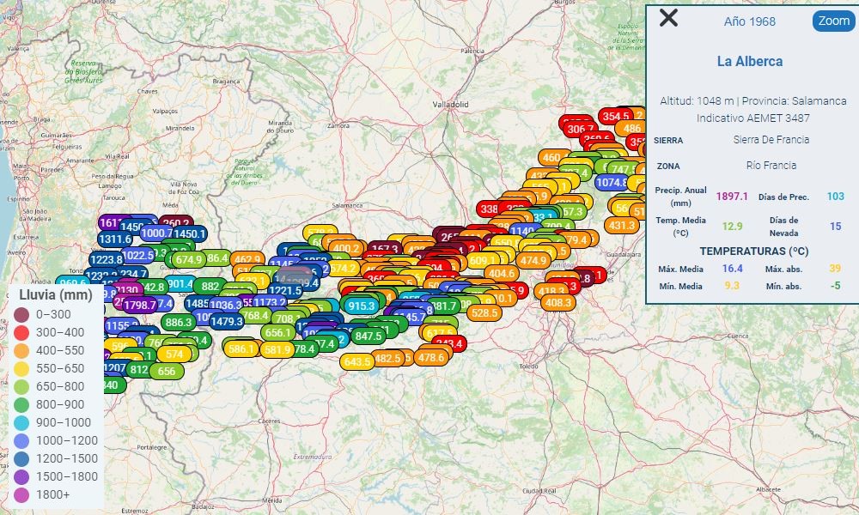Screen dimensions: 859x515
Task: Select the 431.3 orange marker
Action: click(621, 225)
